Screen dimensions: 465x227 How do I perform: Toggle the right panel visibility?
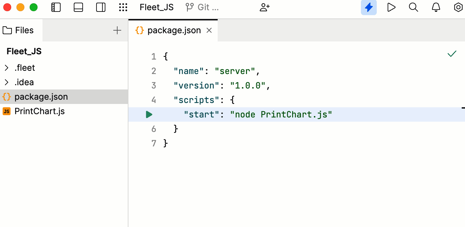click(100, 7)
